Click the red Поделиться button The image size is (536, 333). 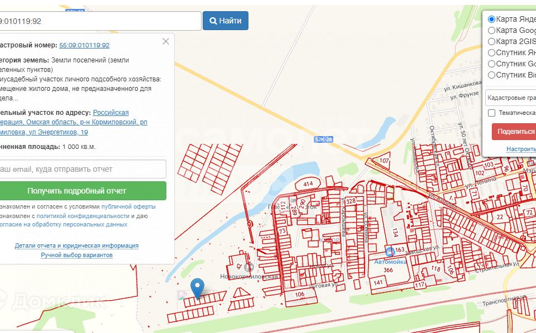click(x=514, y=132)
